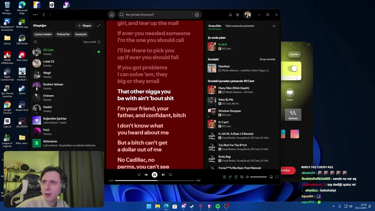Enter full screen with the player icon
The width and height of the screenshot is (375, 211).
pyautogui.click(x=277, y=177)
